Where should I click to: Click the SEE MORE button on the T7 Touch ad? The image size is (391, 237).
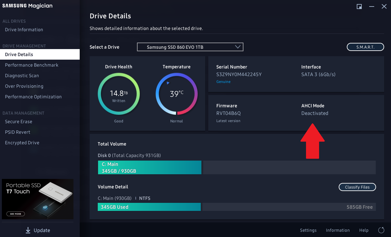pyautogui.click(x=16, y=214)
